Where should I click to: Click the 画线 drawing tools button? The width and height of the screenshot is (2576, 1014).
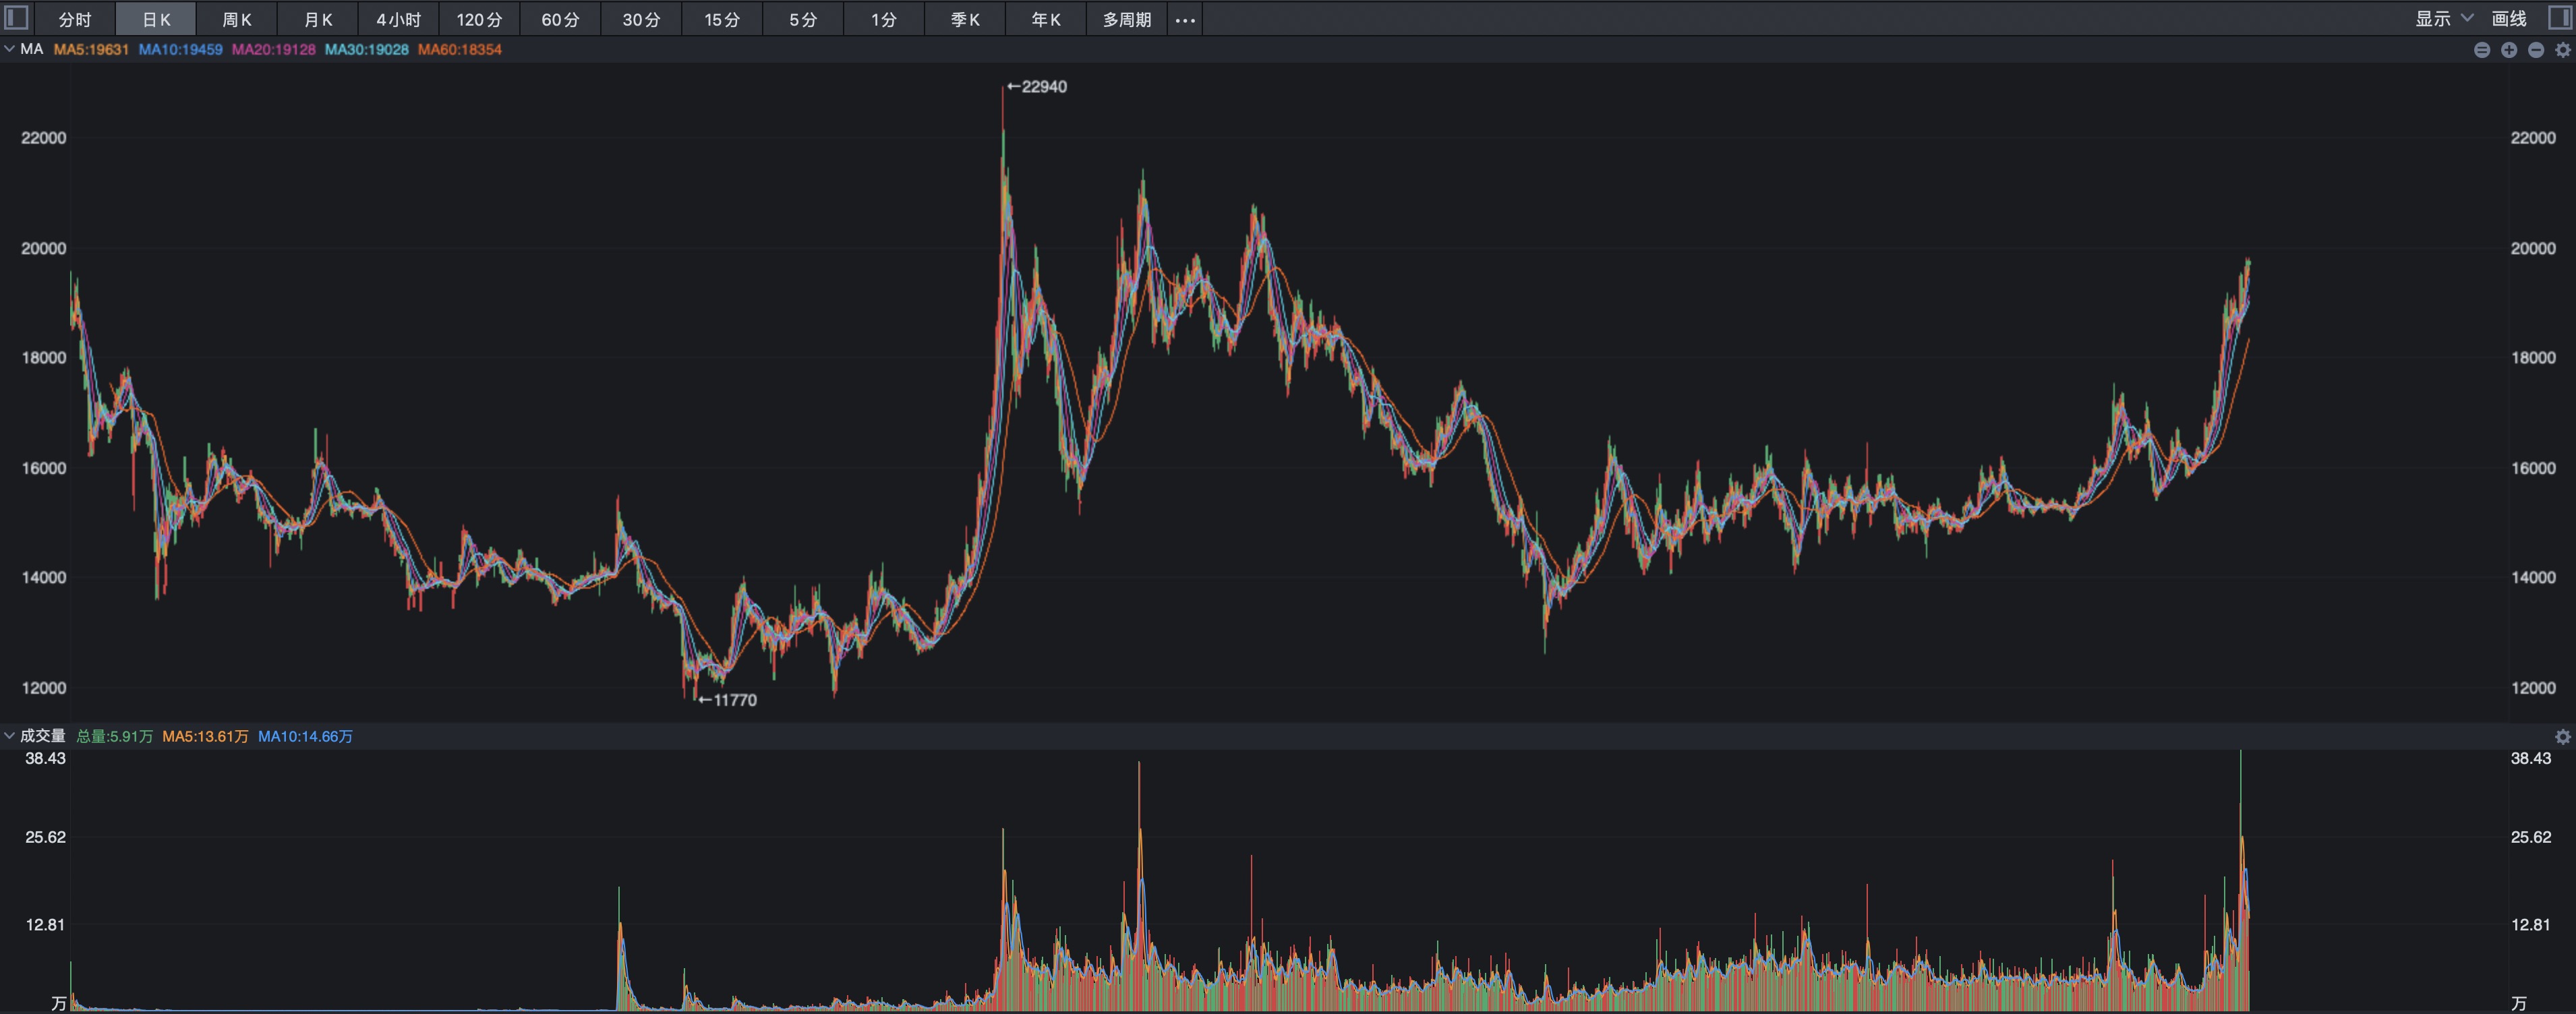[2509, 19]
